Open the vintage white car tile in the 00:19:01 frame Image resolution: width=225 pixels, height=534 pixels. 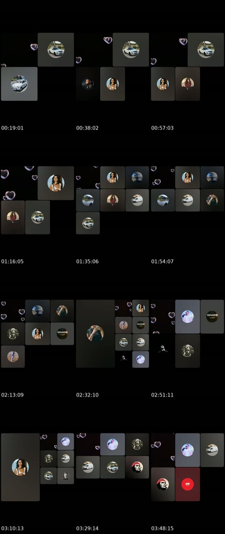click(x=19, y=84)
